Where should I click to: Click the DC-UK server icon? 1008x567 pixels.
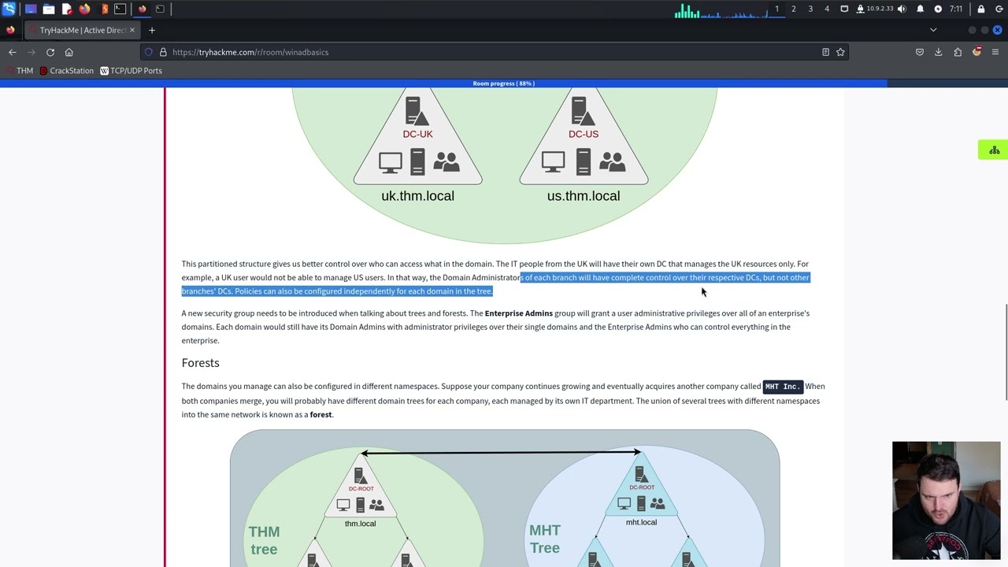(417, 109)
